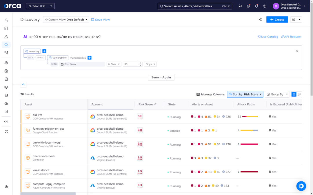Switch to list view layout

(x=294, y=94)
